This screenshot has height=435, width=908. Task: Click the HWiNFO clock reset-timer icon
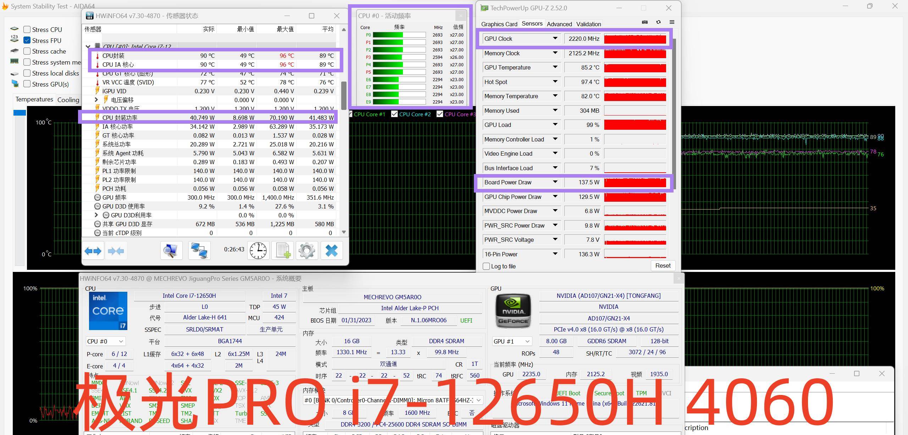[x=258, y=251]
